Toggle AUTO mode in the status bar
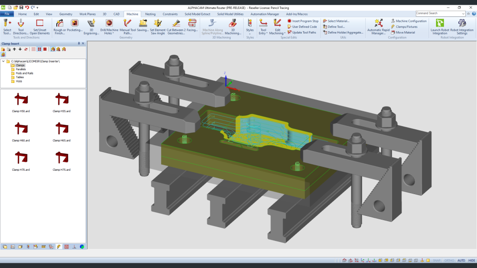 point(461,261)
